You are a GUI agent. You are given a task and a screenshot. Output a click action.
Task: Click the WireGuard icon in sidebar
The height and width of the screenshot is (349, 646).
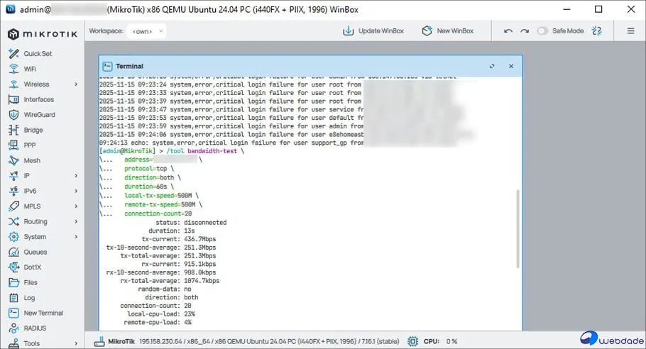(13, 115)
